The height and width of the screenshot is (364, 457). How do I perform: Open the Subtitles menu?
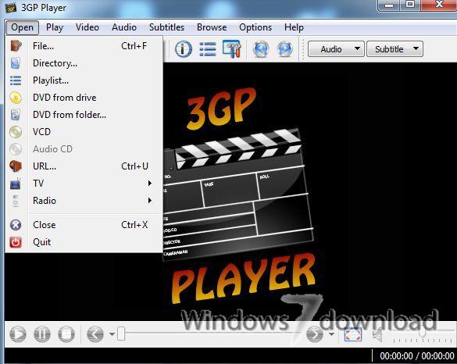click(166, 27)
